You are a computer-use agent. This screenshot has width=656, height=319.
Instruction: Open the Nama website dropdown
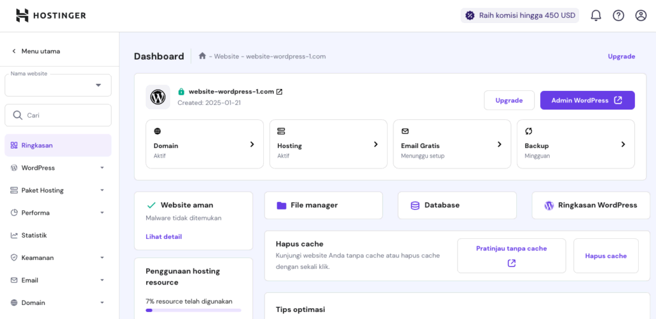58,85
